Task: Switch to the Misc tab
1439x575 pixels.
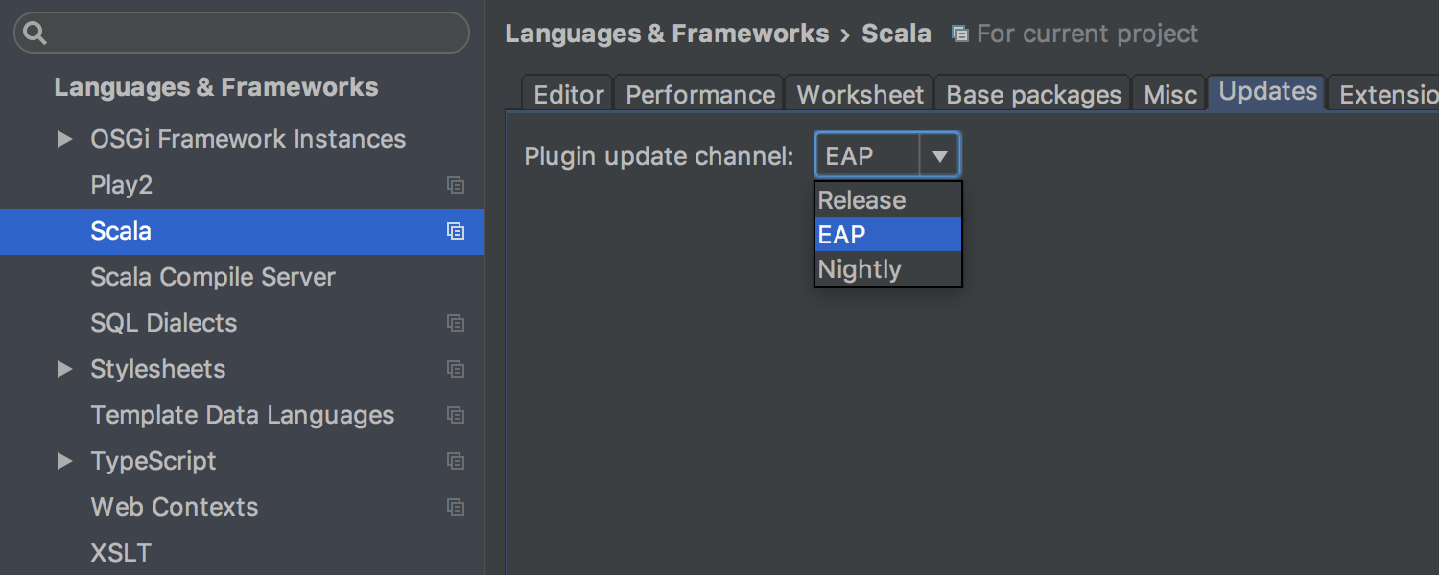Action: pos(1170,94)
